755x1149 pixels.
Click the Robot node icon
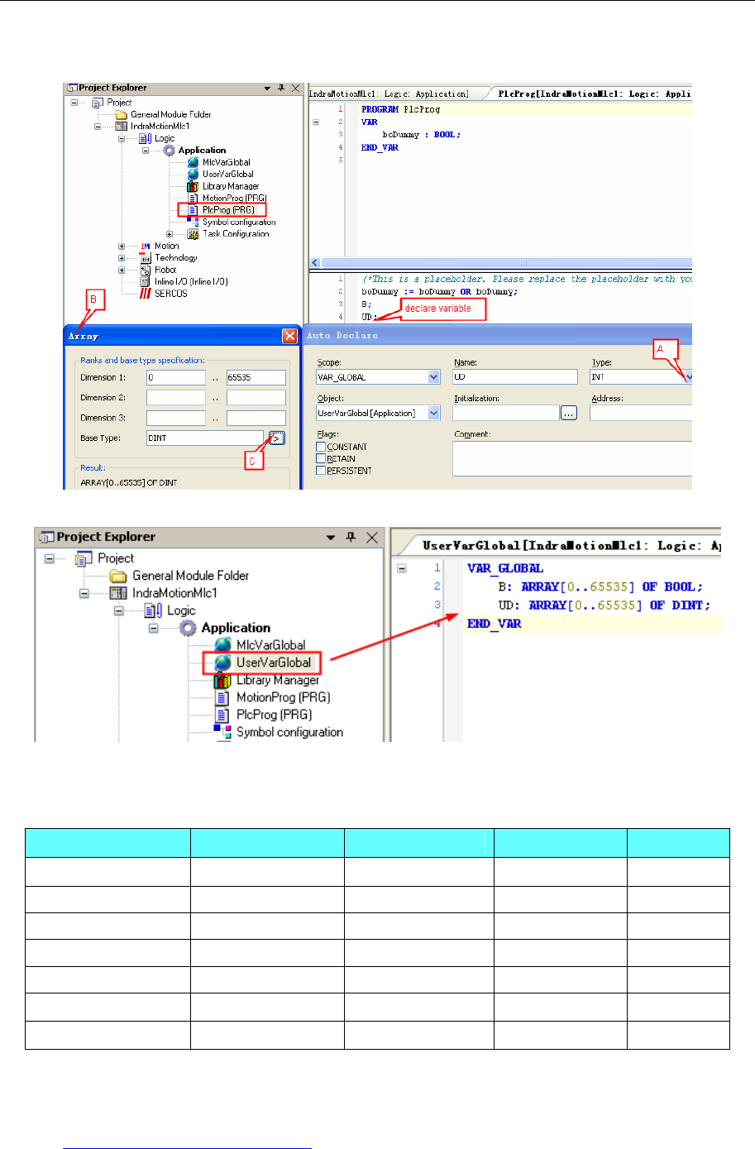[x=145, y=270]
